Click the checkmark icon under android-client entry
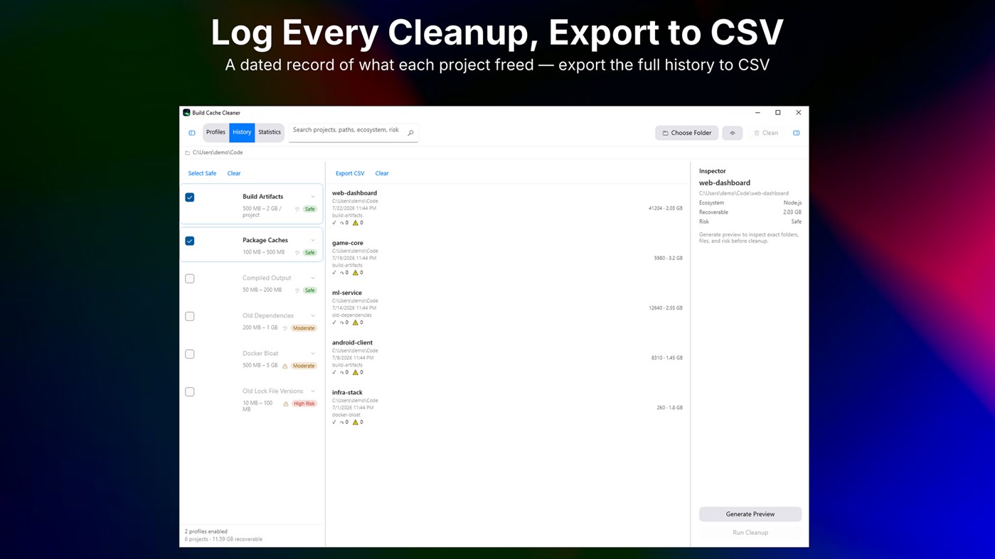 coord(334,372)
